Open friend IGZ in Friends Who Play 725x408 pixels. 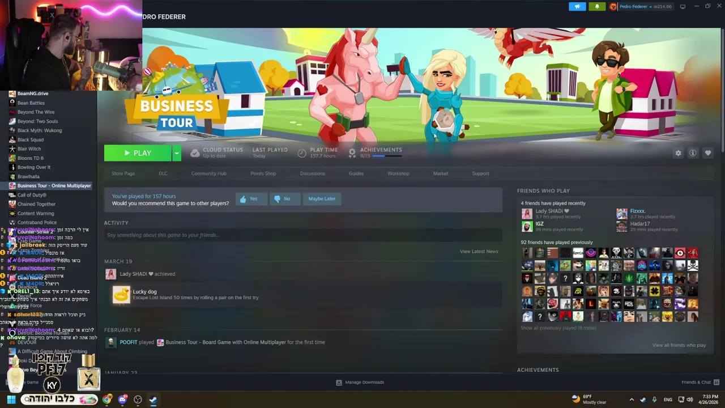(x=552, y=226)
